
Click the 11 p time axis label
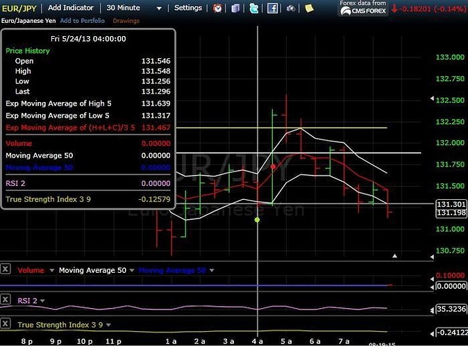(113, 341)
